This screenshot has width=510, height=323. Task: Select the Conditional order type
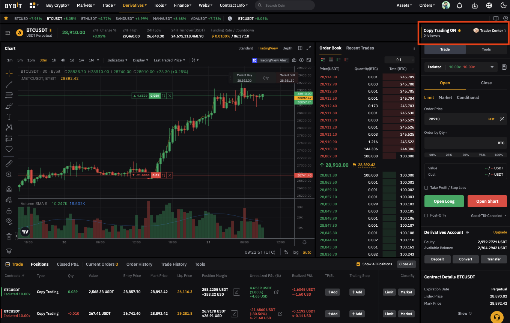[468, 97]
